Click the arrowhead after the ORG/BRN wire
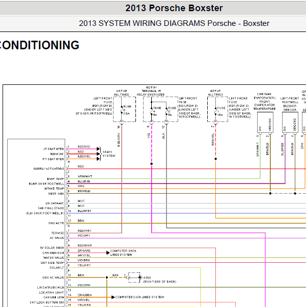The width and height of the screenshot is (306, 307). [113, 297]
